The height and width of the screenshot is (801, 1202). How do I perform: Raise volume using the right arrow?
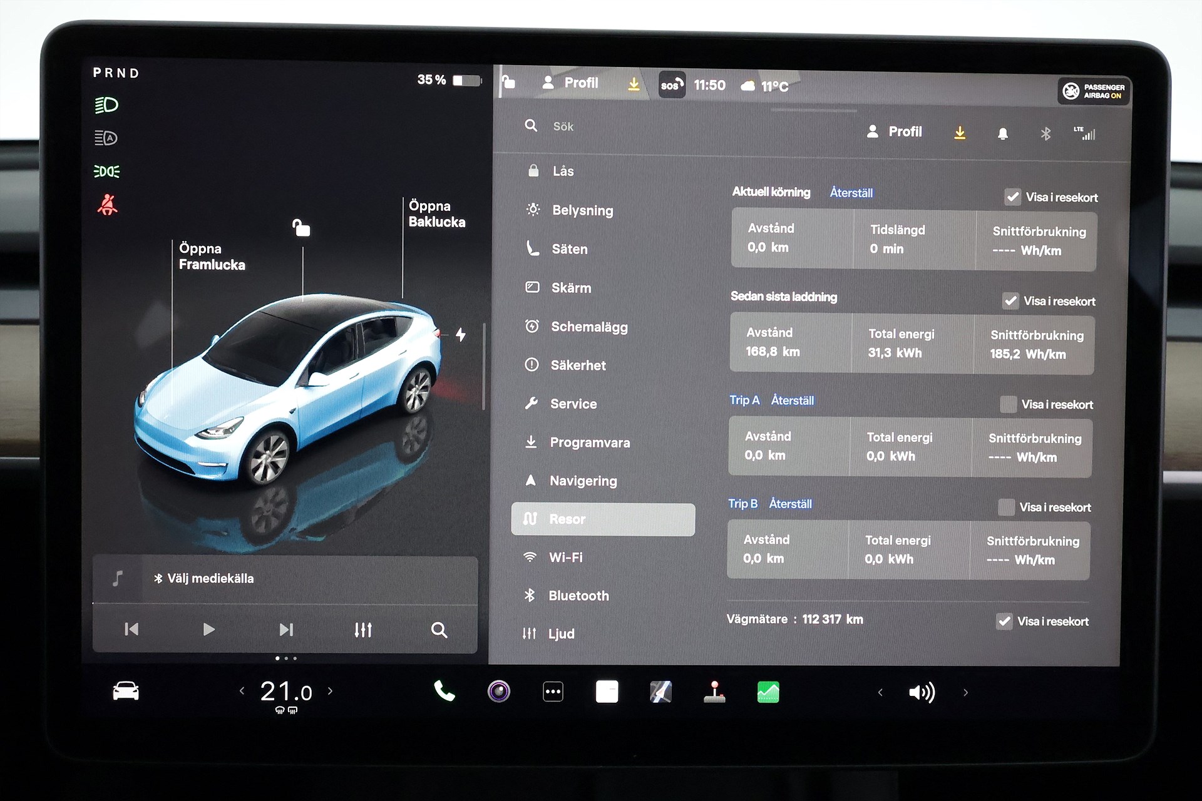pos(965,692)
